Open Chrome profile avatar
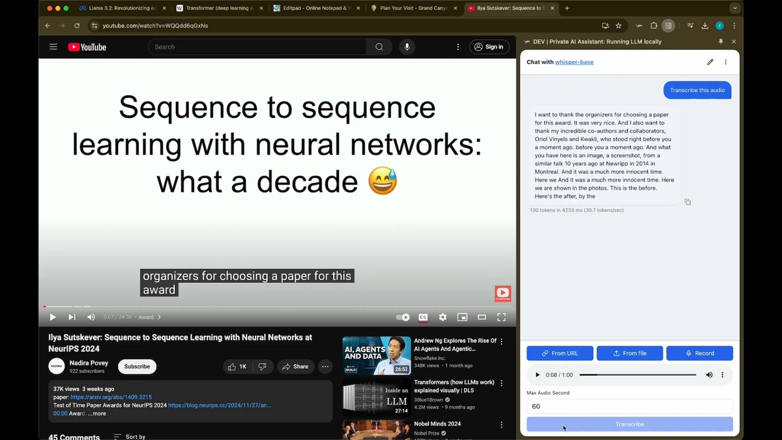The height and width of the screenshot is (440, 782). click(719, 25)
